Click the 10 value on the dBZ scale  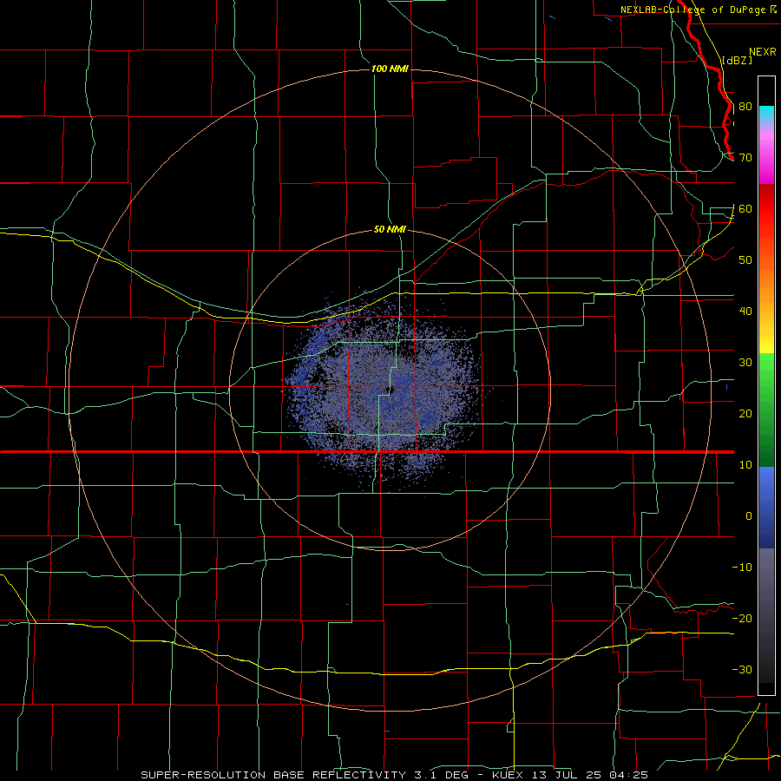745,465
